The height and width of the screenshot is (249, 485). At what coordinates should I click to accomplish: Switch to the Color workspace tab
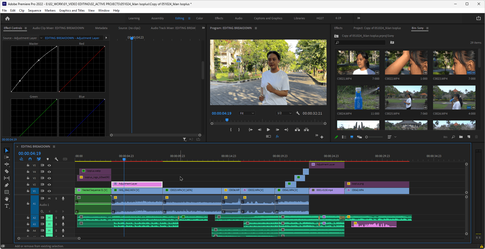(x=199, y=18)
